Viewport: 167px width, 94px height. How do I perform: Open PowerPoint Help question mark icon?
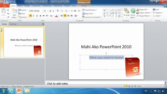166,6
